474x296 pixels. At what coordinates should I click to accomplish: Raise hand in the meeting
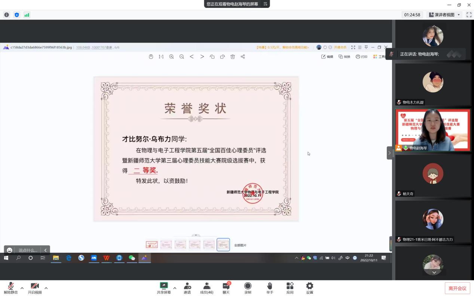coord(269,286)
